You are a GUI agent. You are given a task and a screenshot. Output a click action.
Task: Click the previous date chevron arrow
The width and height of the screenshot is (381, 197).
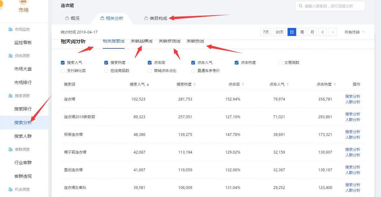click(323, 32)
